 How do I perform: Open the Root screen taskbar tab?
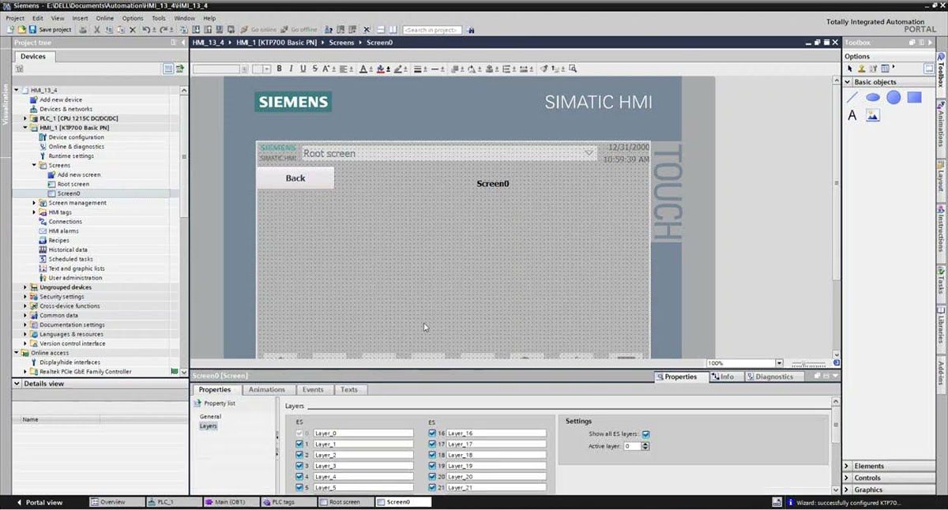pyautogui.click(x=344, y=502)
